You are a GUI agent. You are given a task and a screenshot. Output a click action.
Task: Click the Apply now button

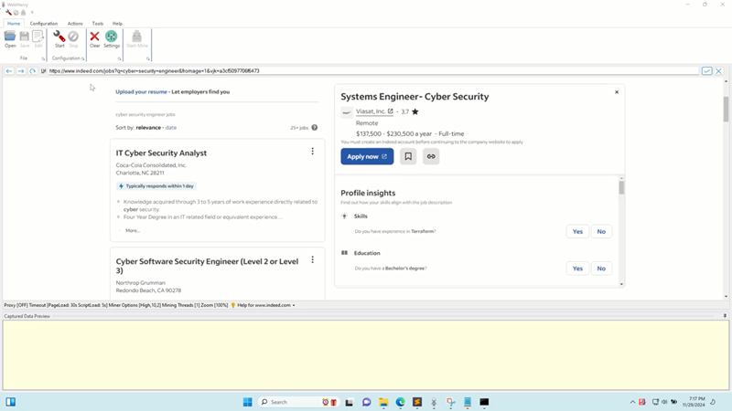pyautogui.click(x=367, y=156)
